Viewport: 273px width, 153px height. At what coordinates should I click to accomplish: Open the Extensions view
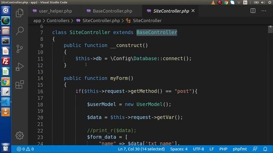(x=20, y=85)
